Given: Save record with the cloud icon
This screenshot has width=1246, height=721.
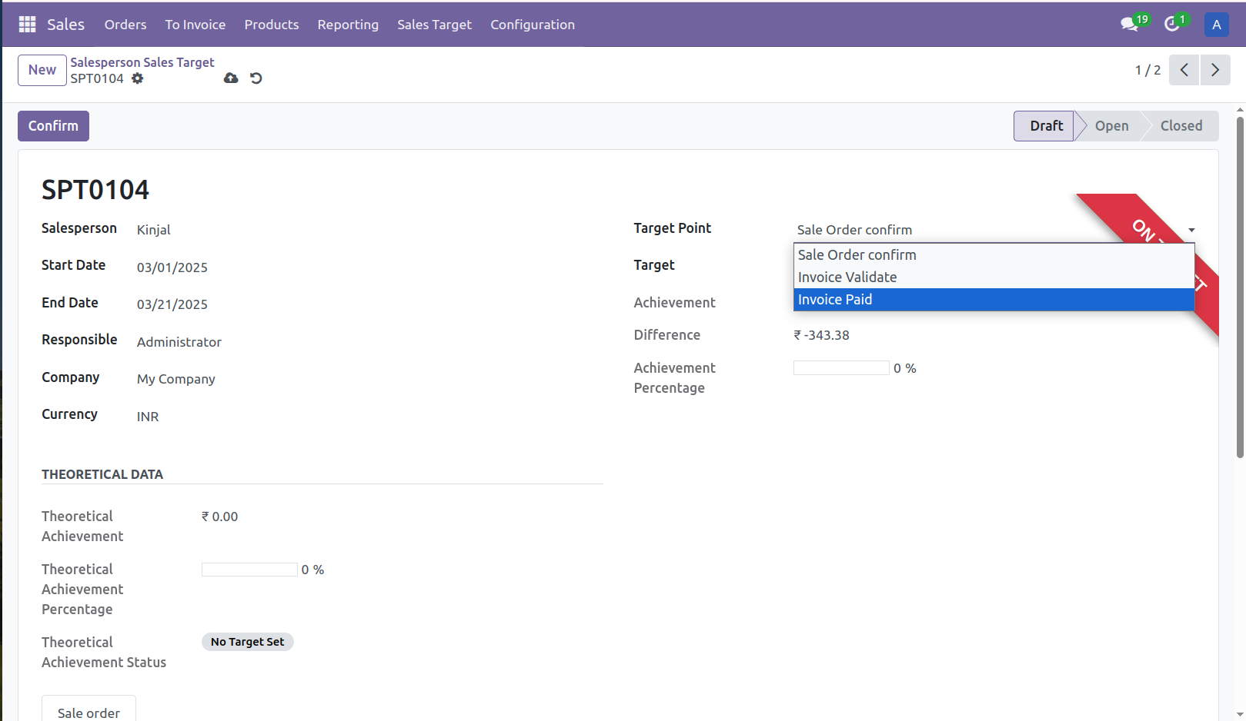Looking at the screenshot, I should coord(231,78).
